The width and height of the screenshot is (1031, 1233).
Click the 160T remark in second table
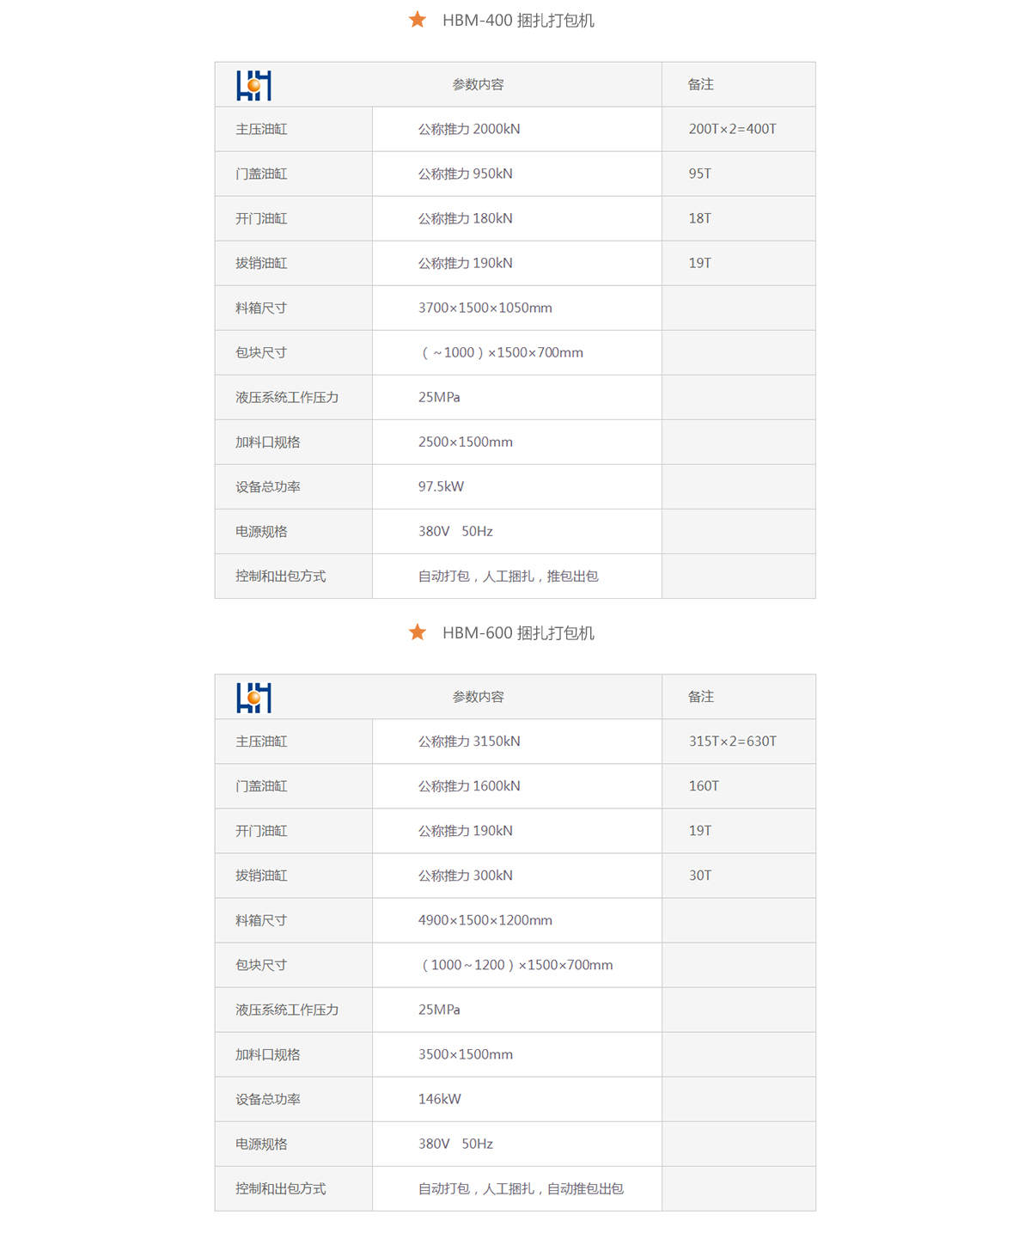coord(704,786)
